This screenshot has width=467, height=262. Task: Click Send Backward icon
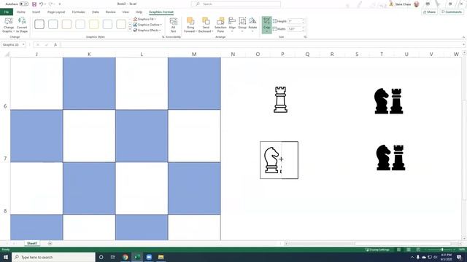pos(206,21)
